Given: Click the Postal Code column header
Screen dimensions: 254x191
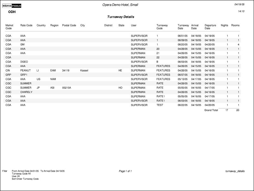Looking at the screenshot, I should 69,25.
